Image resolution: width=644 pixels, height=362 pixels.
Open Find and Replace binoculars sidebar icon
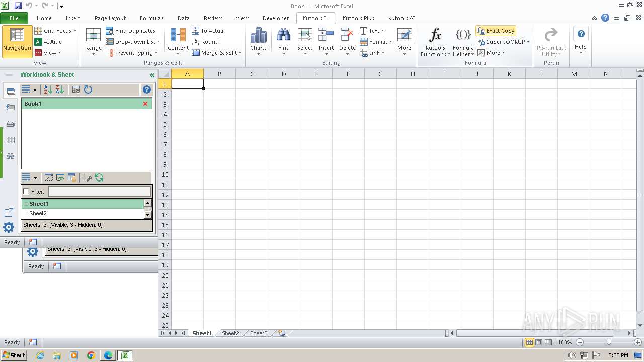click(x=10, y=156)
